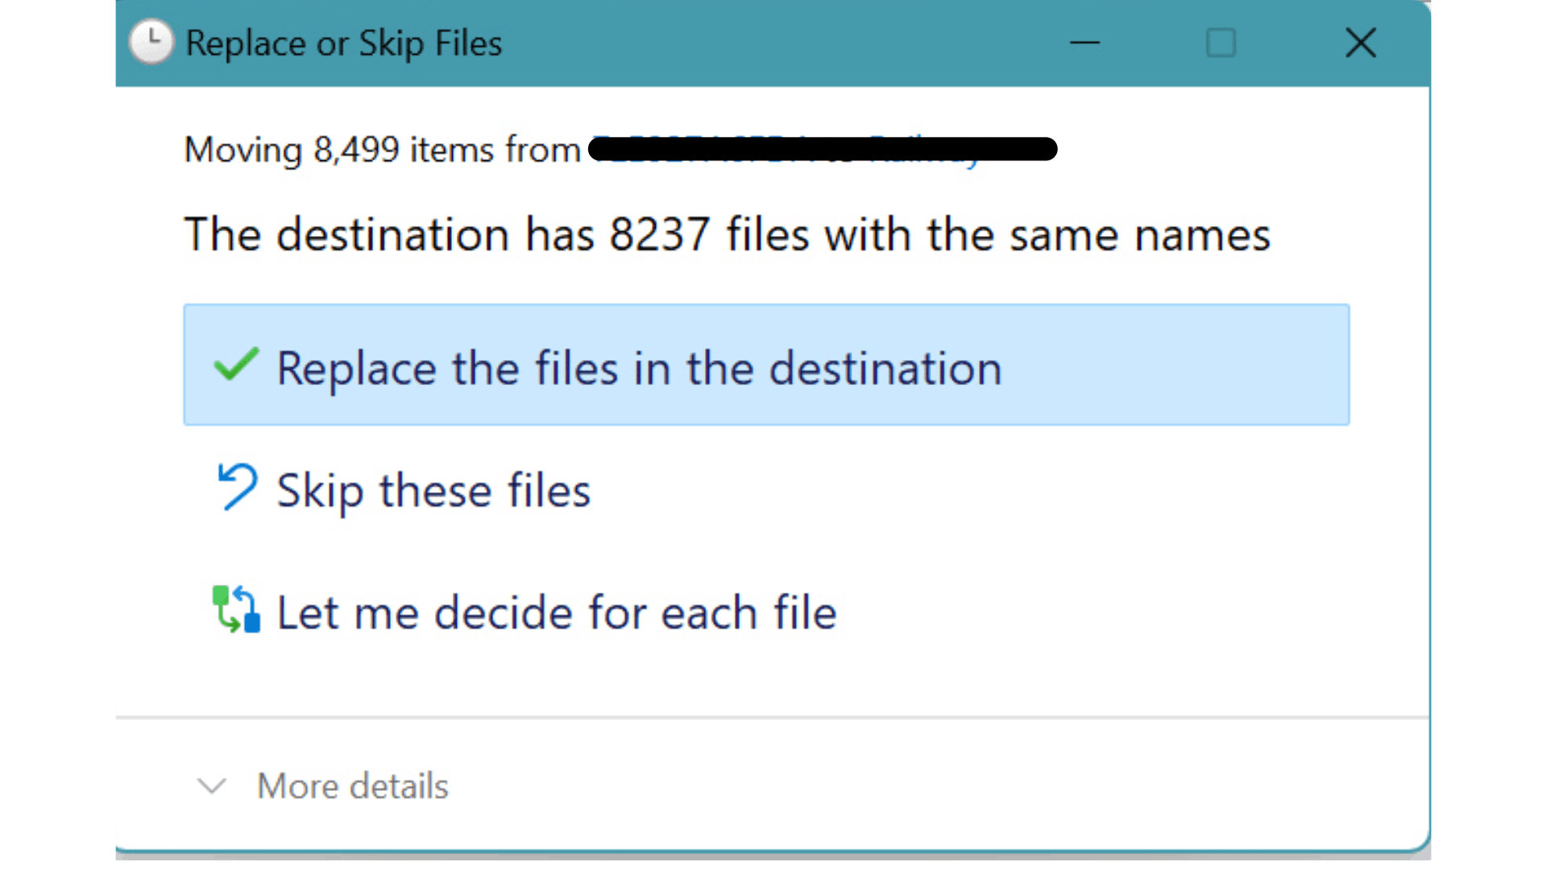
Task: Choose "Skip these files" option
Action: [x=433, y=491]
